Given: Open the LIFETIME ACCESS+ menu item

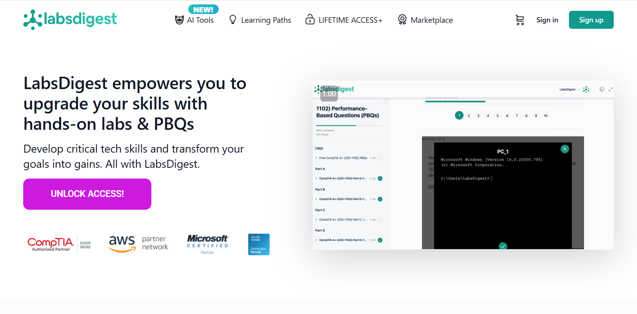Looking at the screenshot, I should (344, 20).
